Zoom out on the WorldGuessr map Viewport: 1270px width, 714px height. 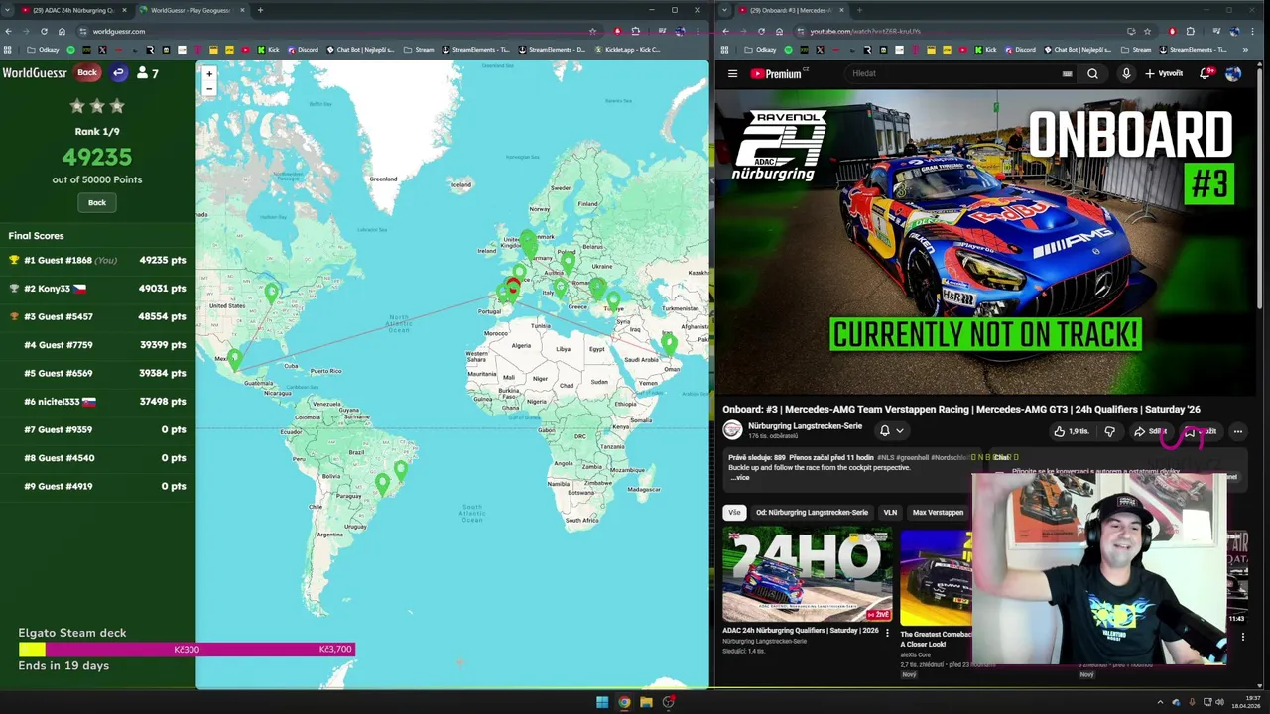click(x=208, y=89)
